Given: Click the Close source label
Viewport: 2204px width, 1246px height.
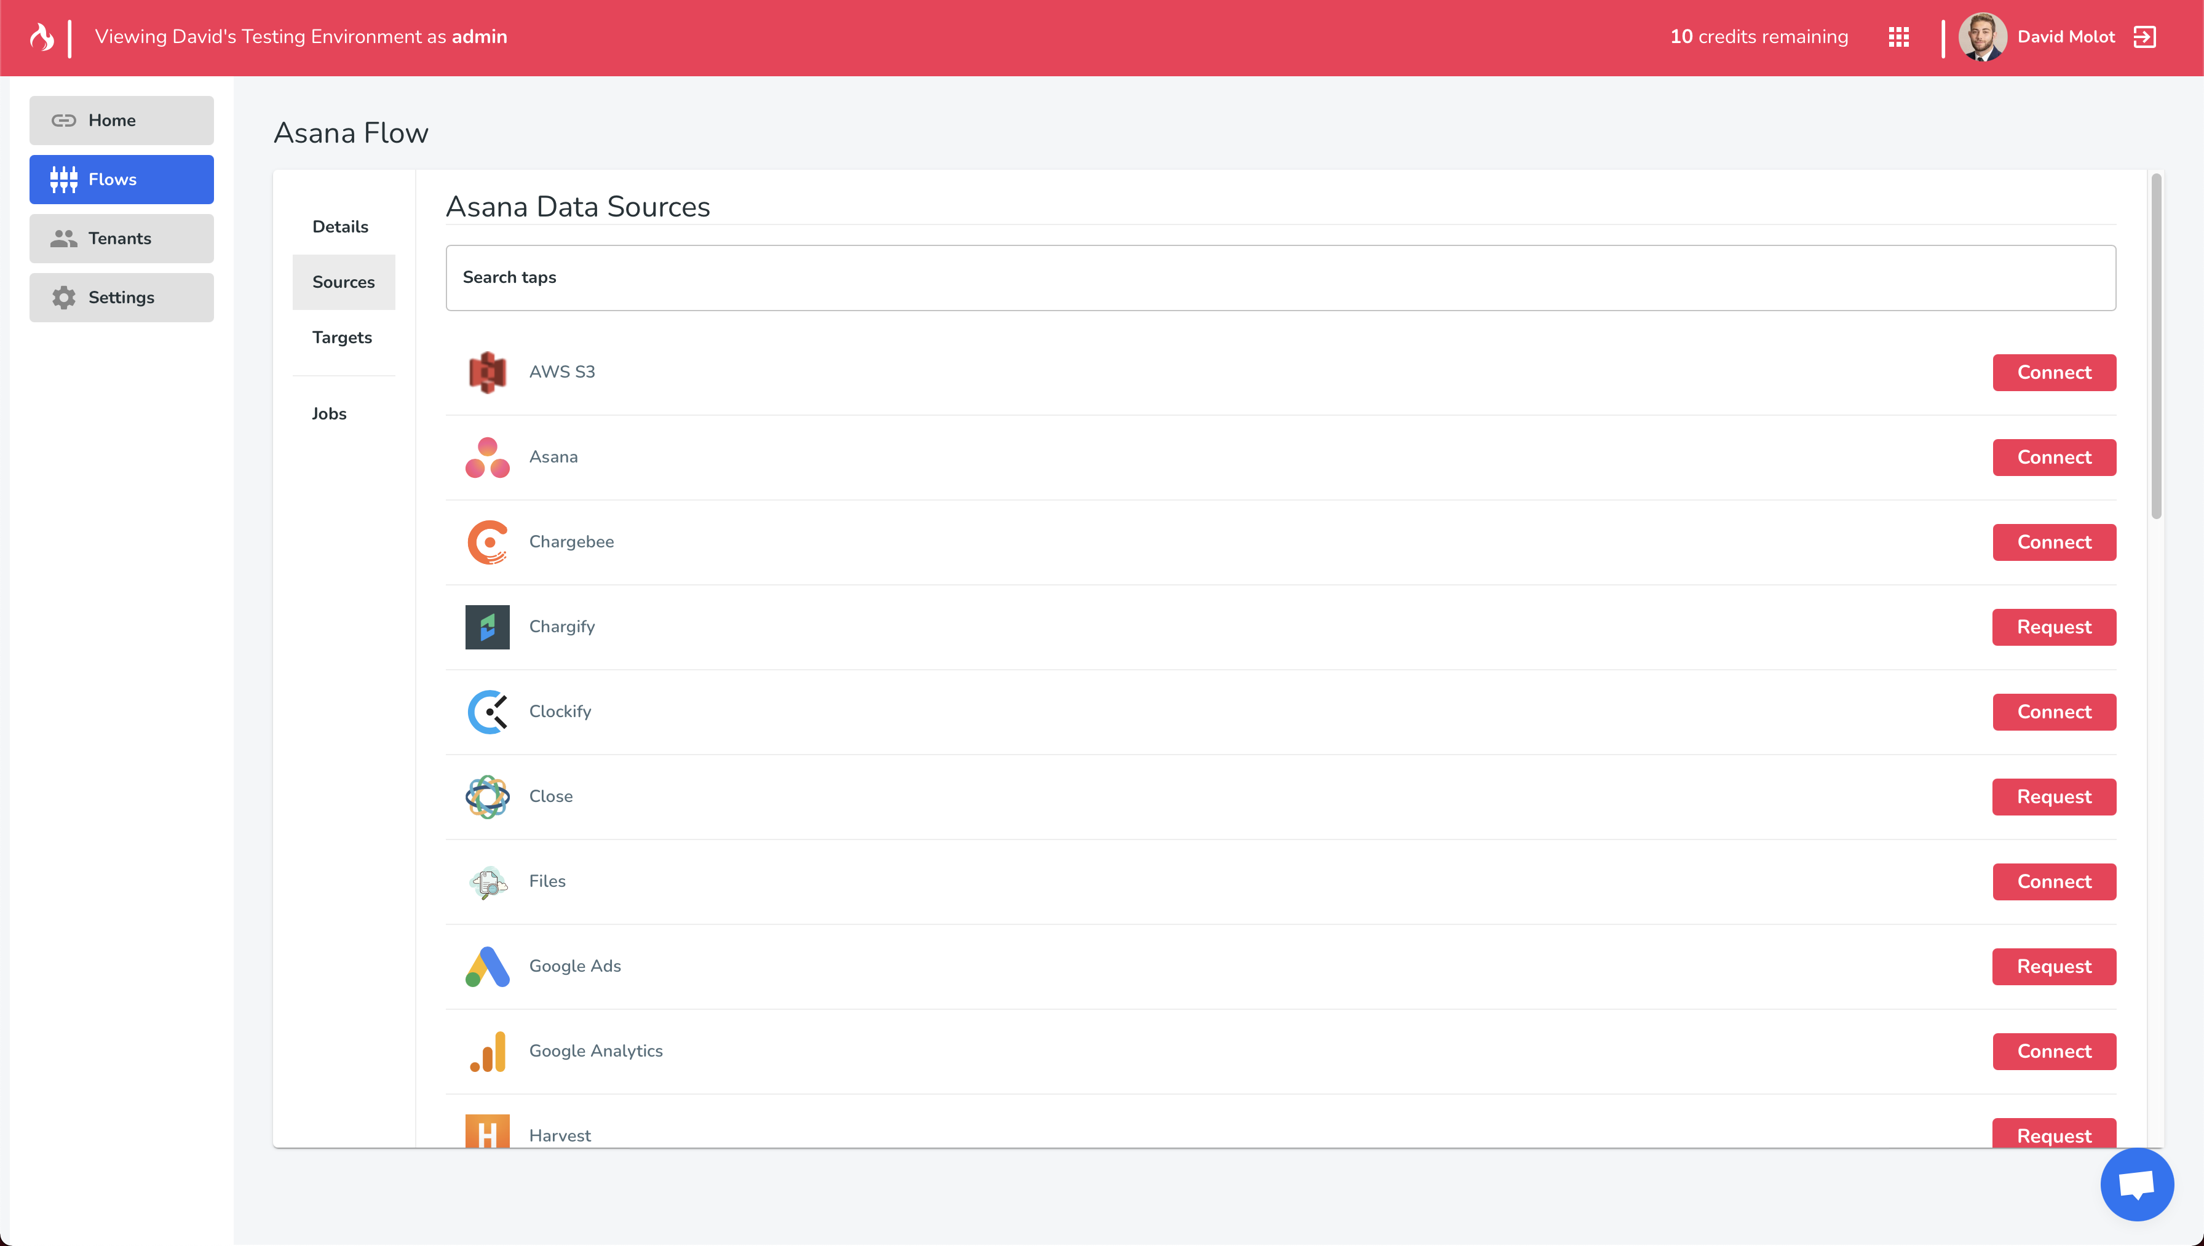Looking at the screenshot, I should tap(551, 796).
